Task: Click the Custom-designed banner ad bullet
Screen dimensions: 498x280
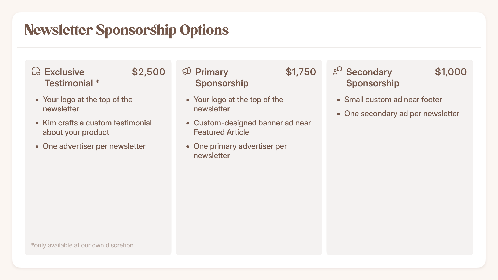Action: click(x=252, y=128)
